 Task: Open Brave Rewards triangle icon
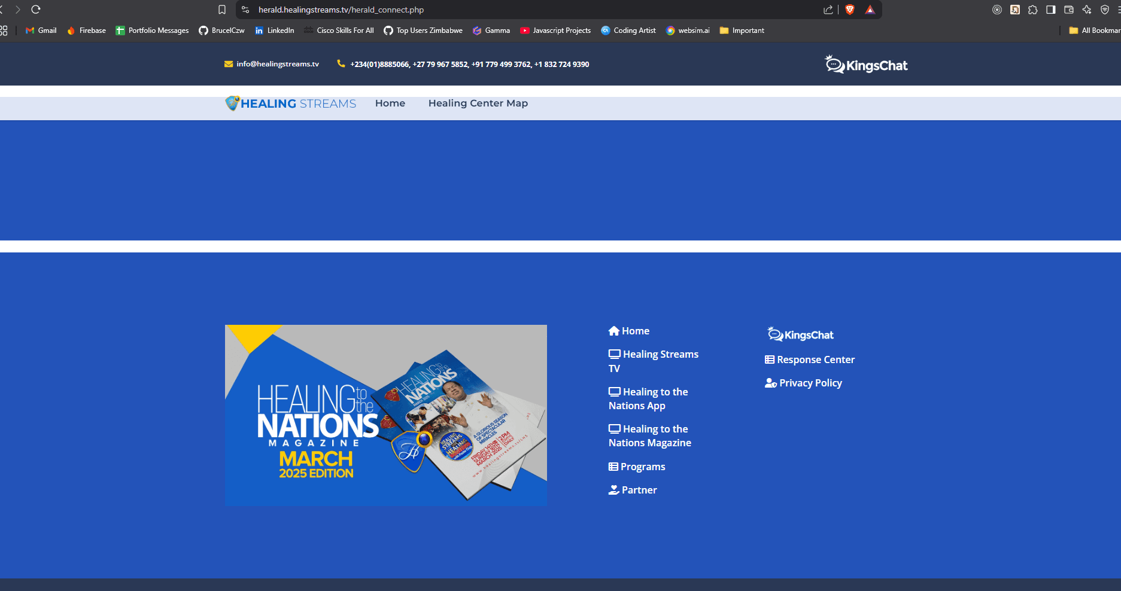(x=870, y=10)
